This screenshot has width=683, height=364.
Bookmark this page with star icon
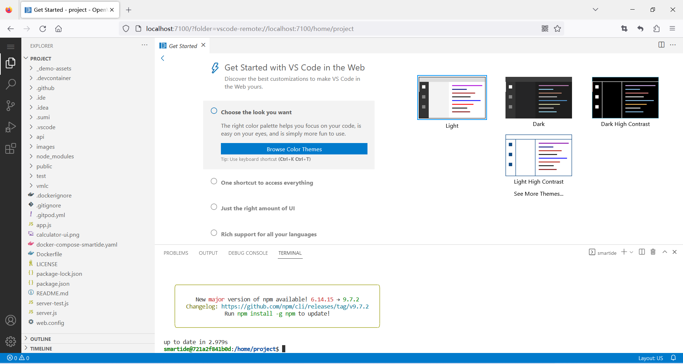557,28
